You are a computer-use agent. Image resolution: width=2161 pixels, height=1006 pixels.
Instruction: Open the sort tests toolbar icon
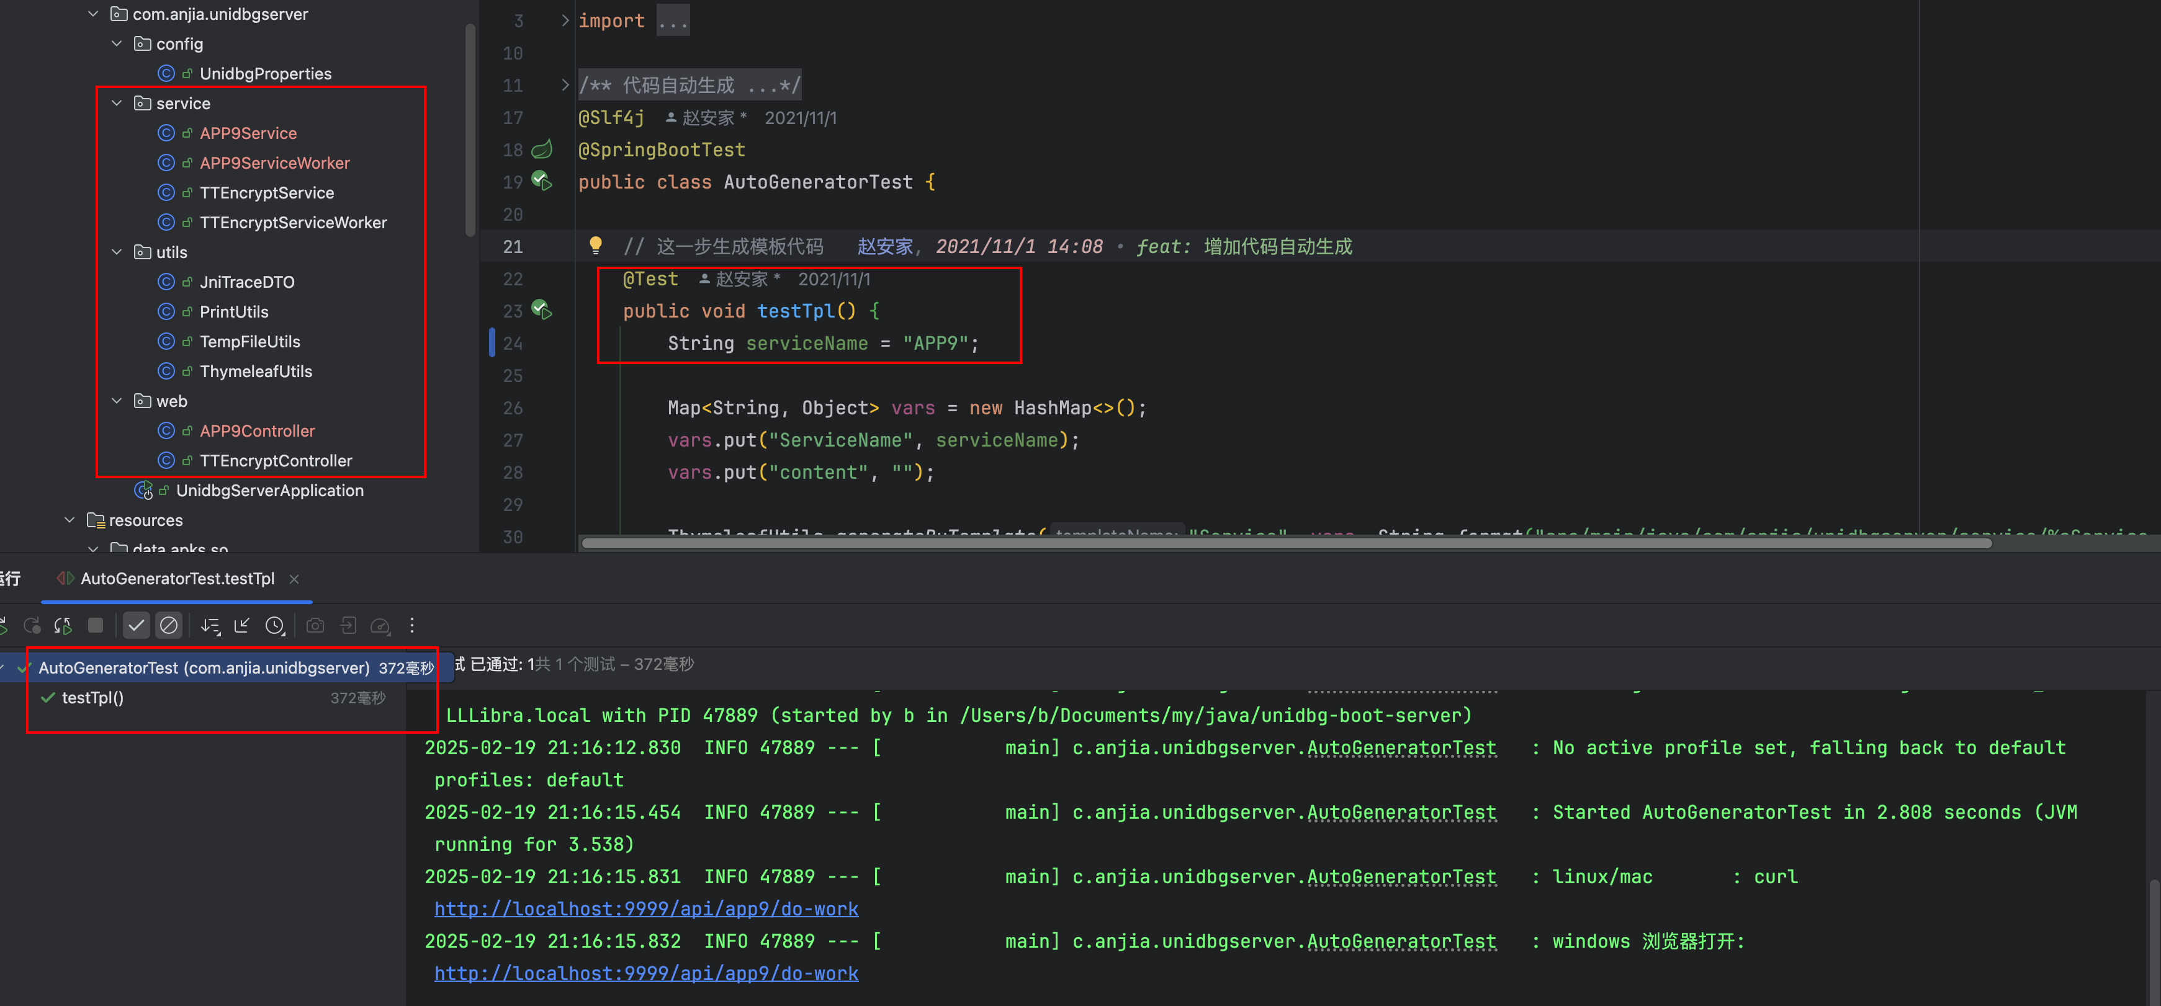[x=210, y=625]
